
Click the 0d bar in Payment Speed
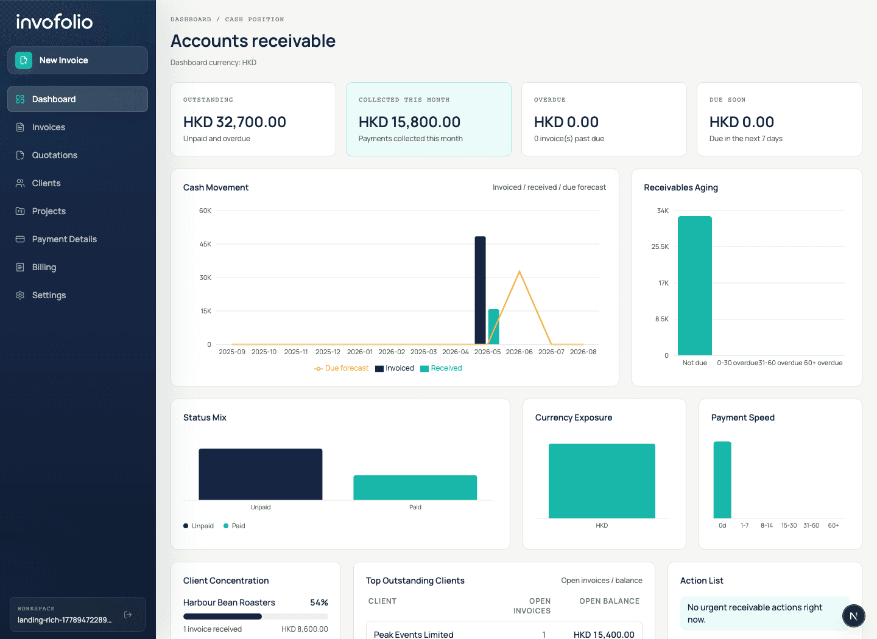tap(722, 480)
